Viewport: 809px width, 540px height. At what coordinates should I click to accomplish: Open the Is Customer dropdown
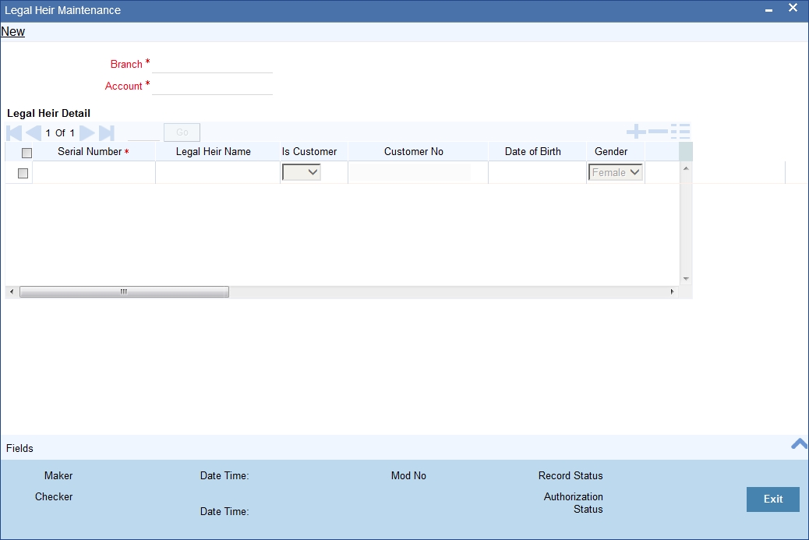click(x=302, y=172)
